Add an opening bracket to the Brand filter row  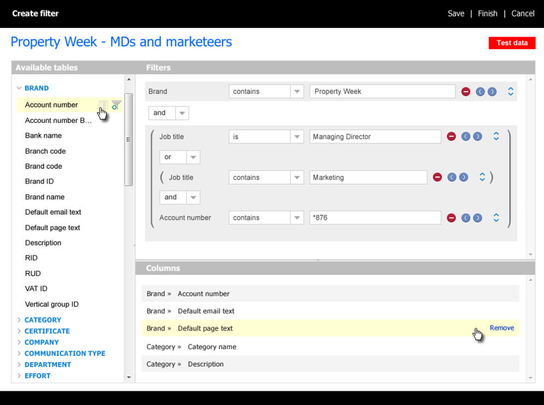(x=480, y=92)
